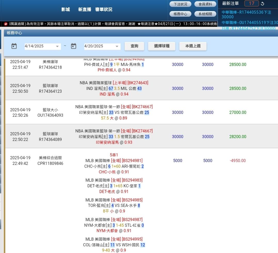This screenshot has width=278, height=253.
Task: Click the timestamp 22:51:47
Action: tap(20, 67)
